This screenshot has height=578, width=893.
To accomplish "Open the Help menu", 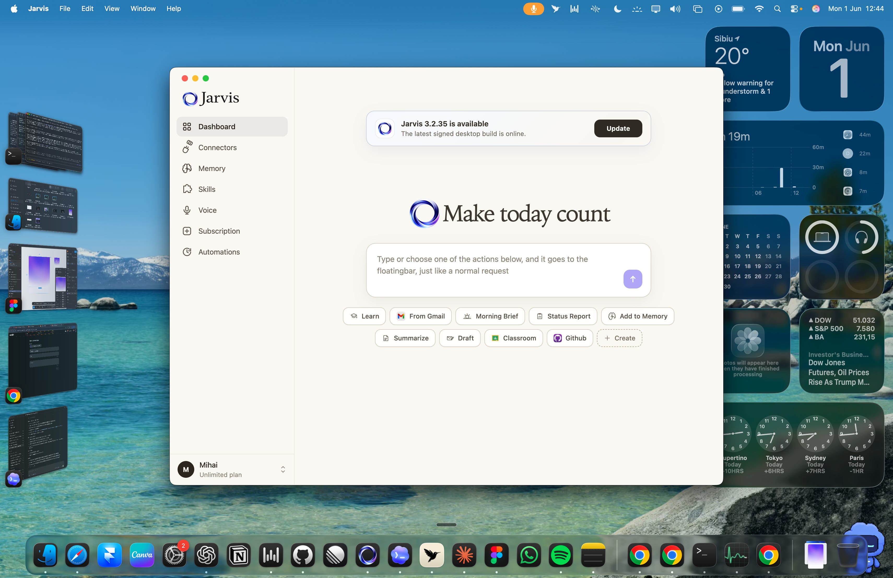I will click(174, 9).
